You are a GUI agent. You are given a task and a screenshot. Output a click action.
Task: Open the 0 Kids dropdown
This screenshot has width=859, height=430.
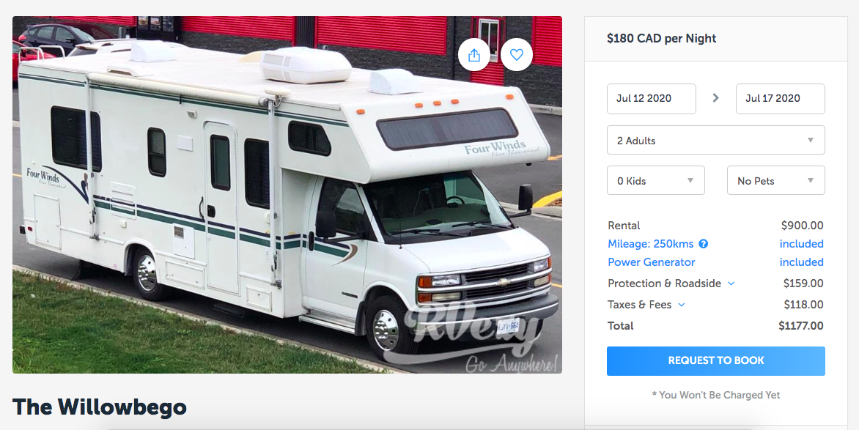click(x=656, y=180)
